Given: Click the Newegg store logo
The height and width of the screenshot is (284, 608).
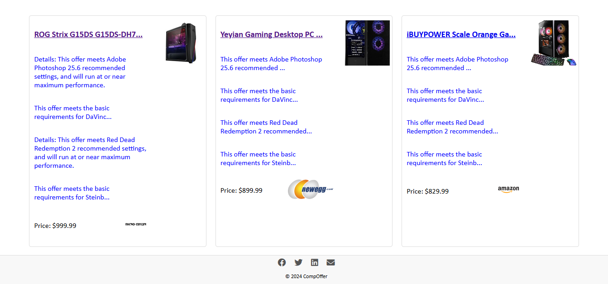Looking at the screenshot, I should point(311,189).
